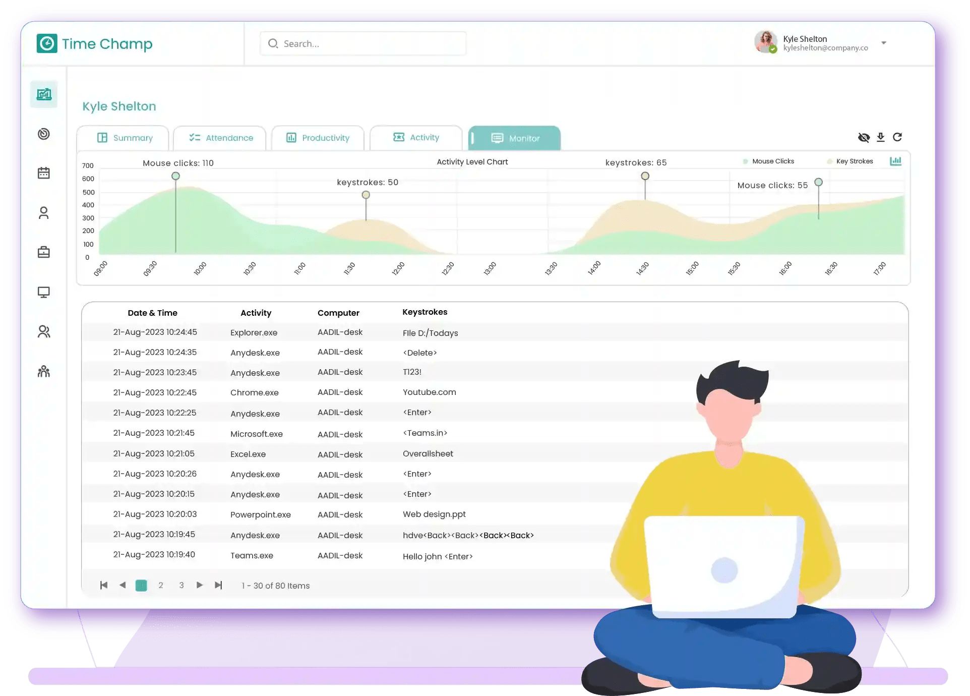Click the Summary tab button
Viewport: 970px width, 696px height.
tap(123, 138)
